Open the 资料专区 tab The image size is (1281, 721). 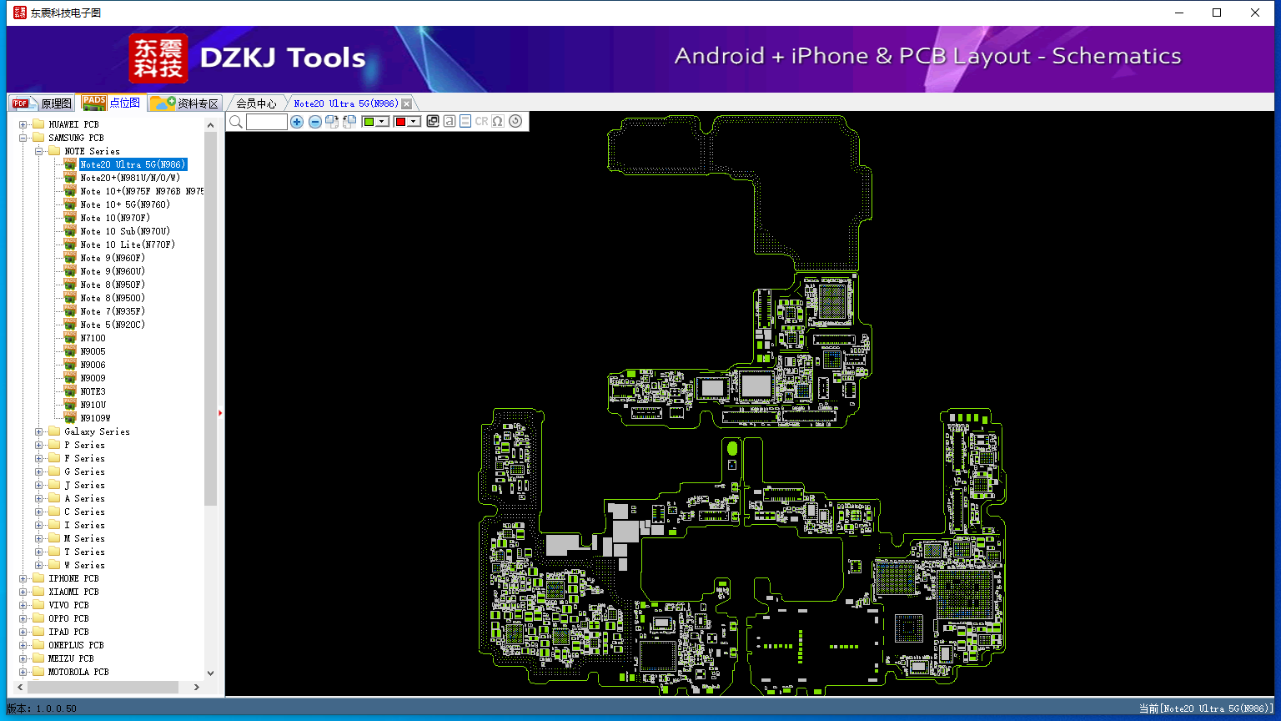pyautogui.click(x=184, y=103)
